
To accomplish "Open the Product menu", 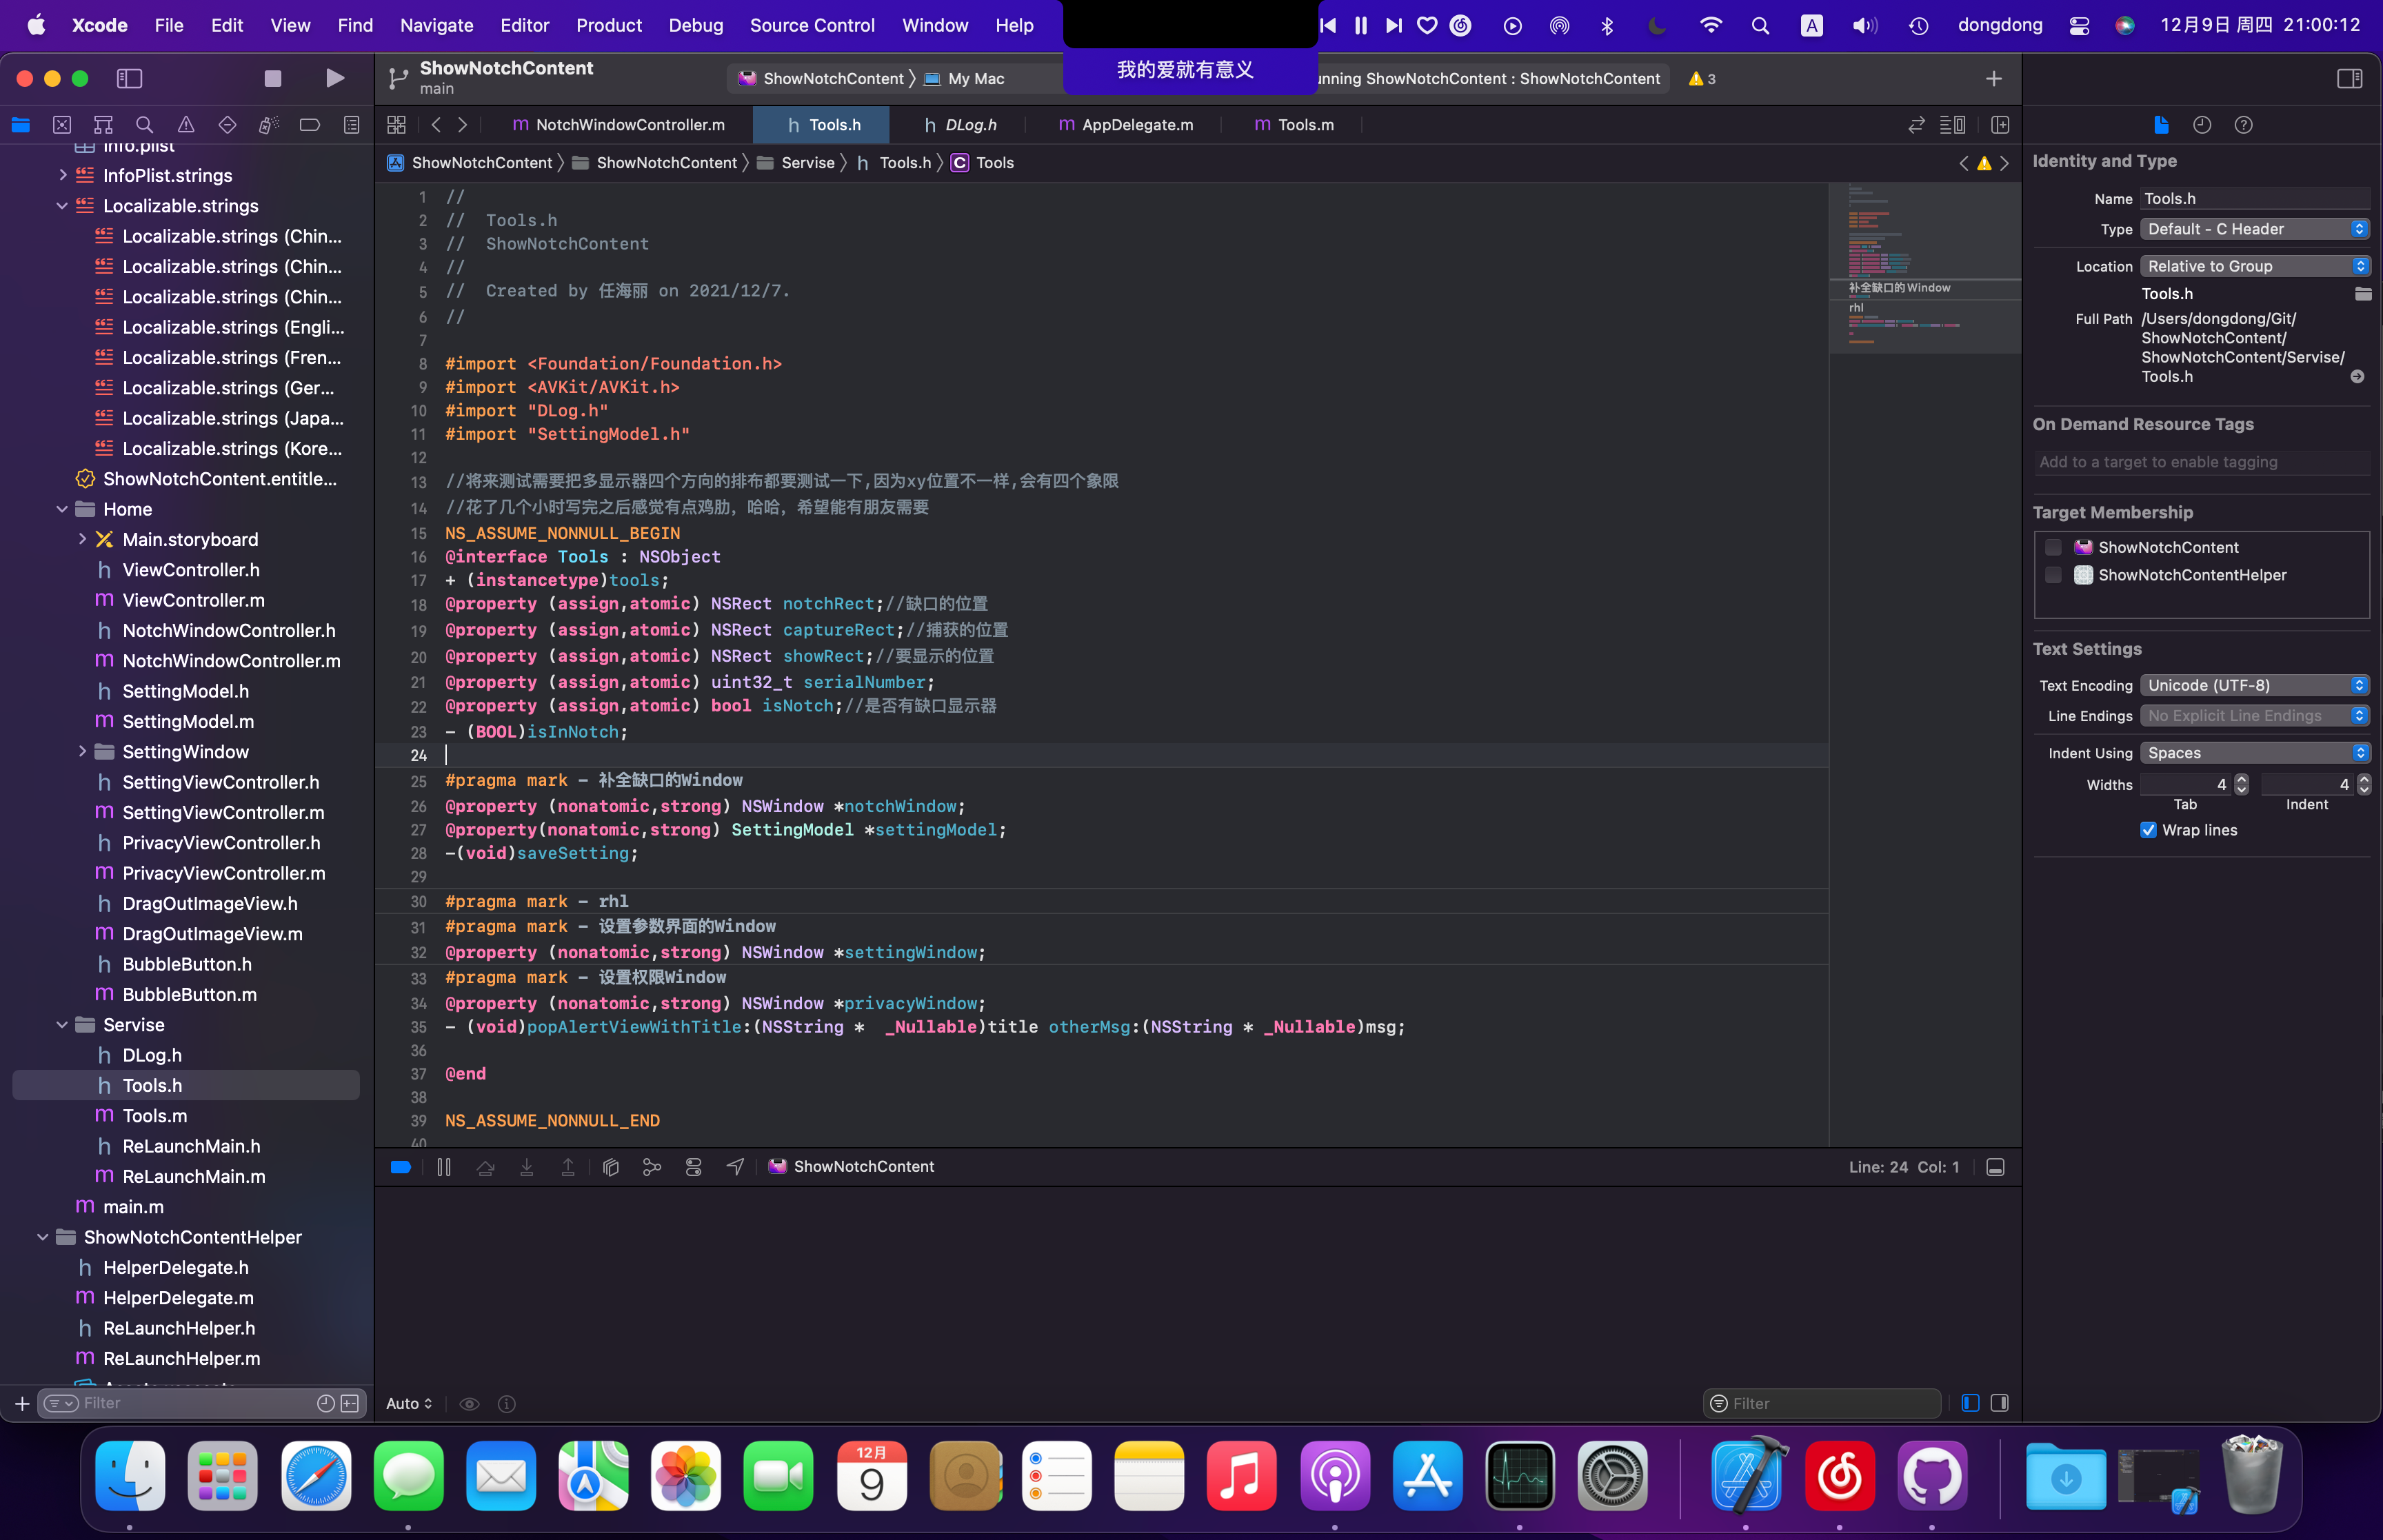I will tap(608, 25).
